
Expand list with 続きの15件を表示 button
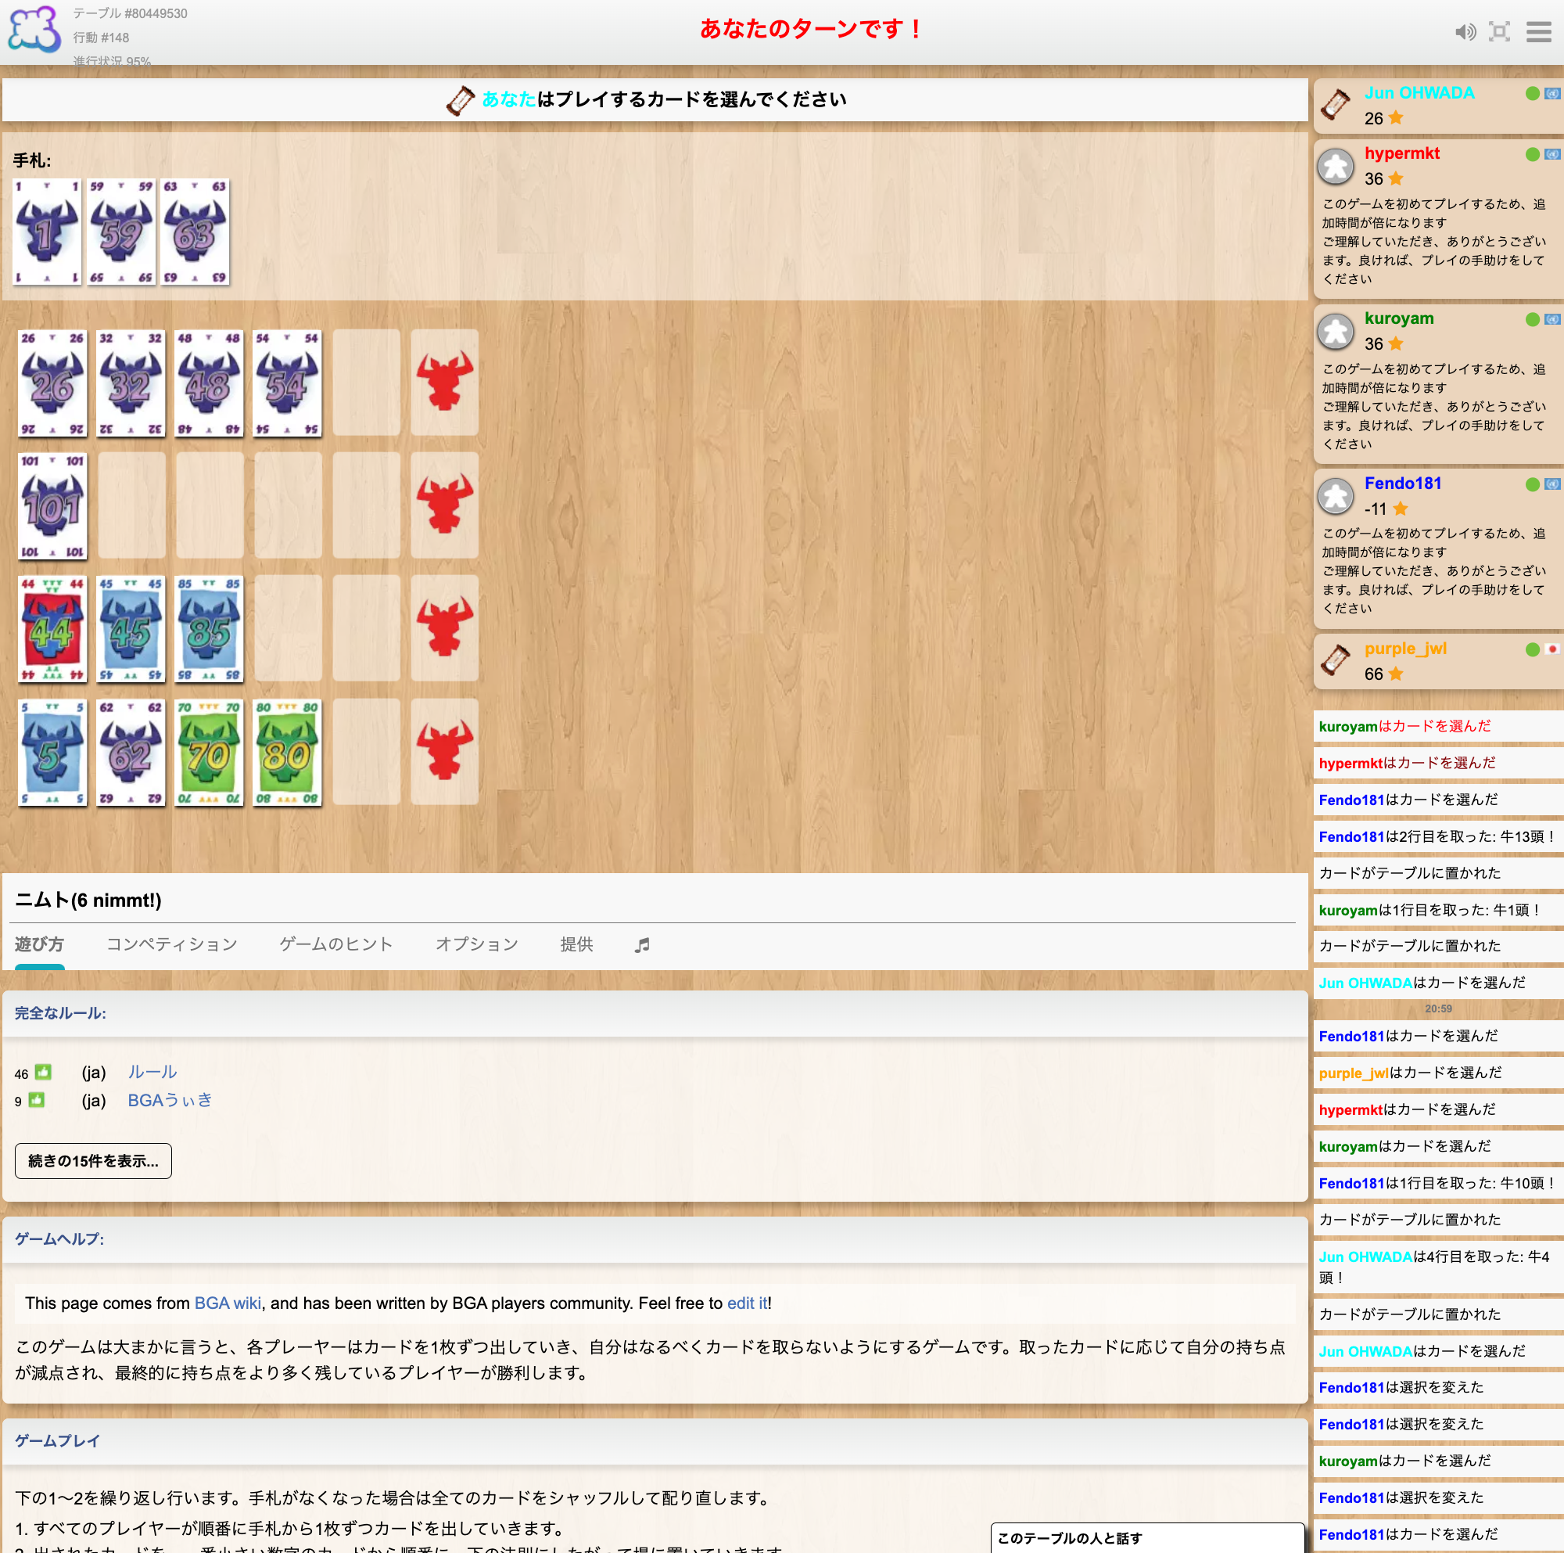(93, 1161)
